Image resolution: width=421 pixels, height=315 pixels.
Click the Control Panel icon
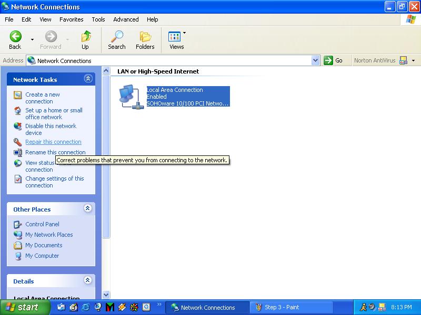18,224
